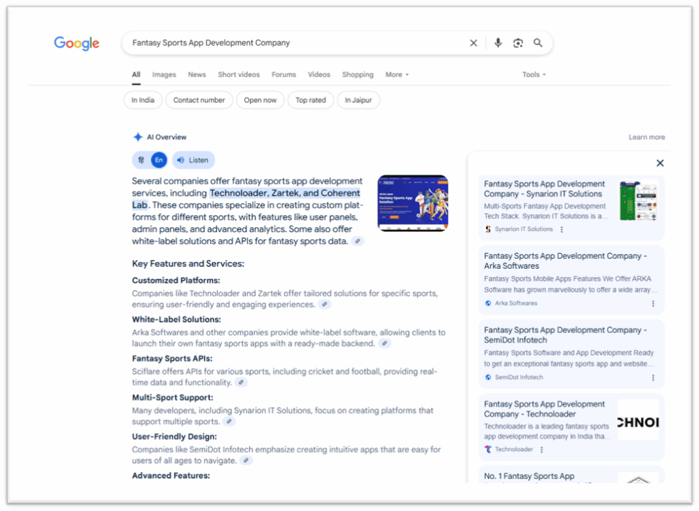Open source link icon for Fantasy Sports APIs
The width and height of the screenshot is (699, 511).
tap(241, 382)
